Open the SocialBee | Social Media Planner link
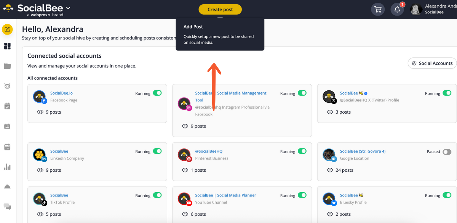Viewport: 457px width, 223px height. [225, 195]
